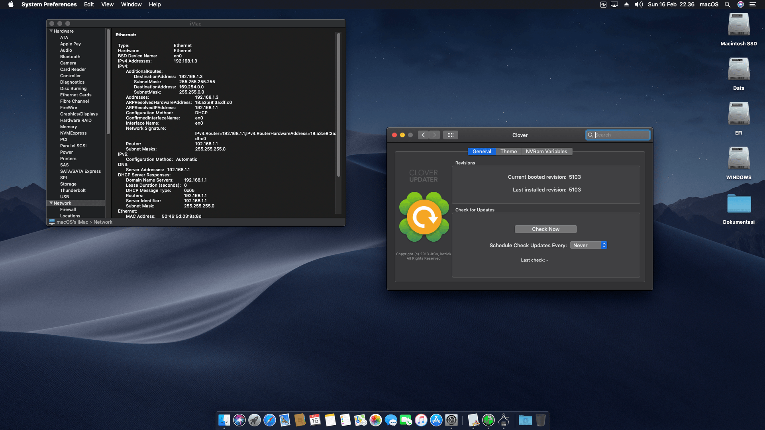Open Safari browser from the dock

coord(270,420)
